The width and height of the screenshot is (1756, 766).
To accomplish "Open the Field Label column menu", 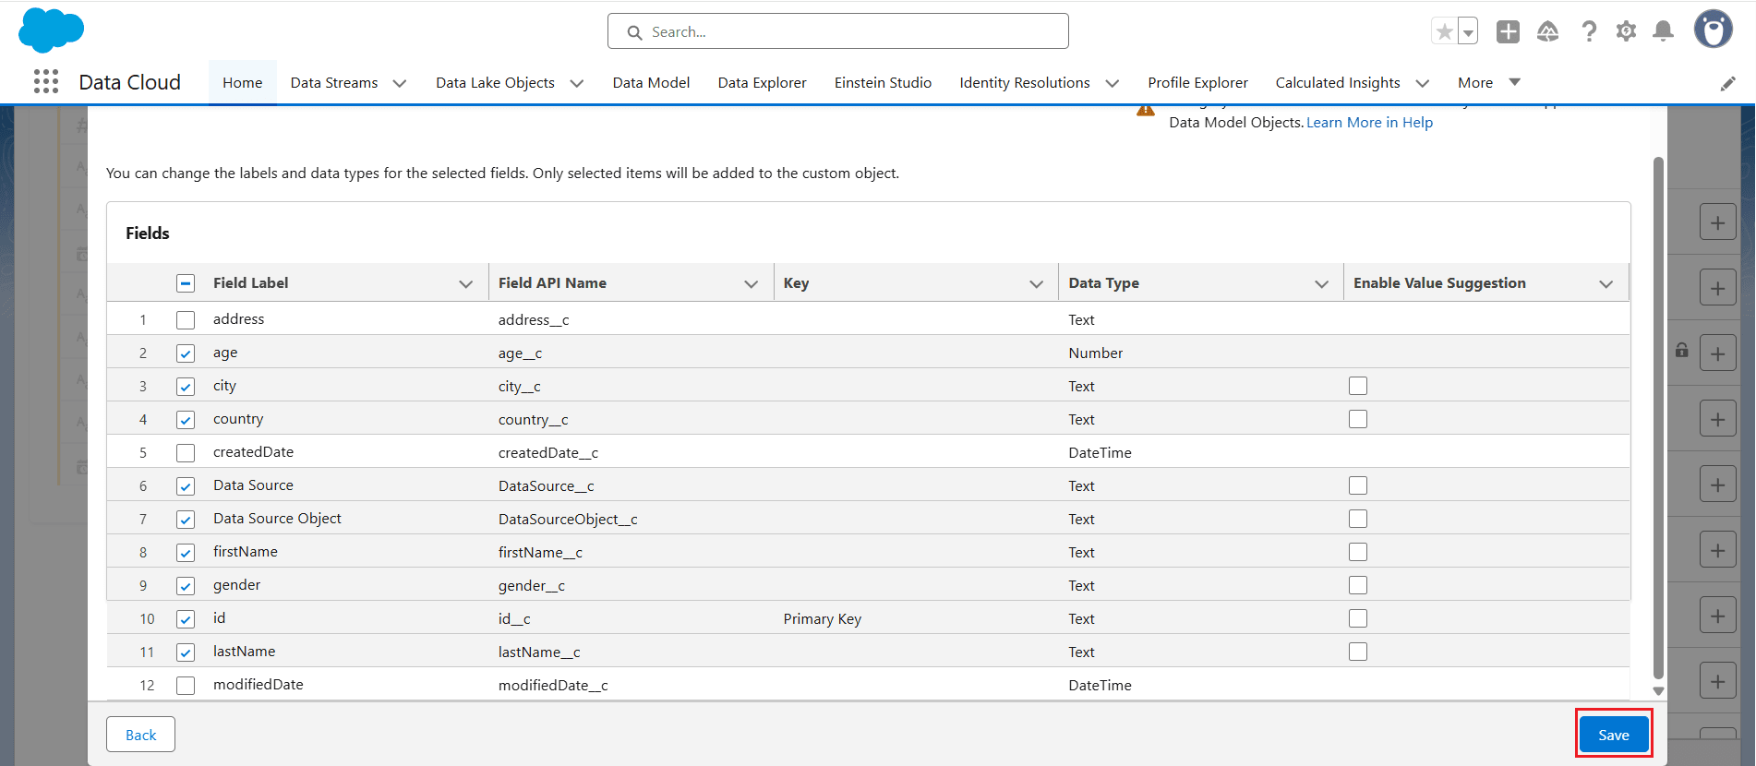I will 465,284.
